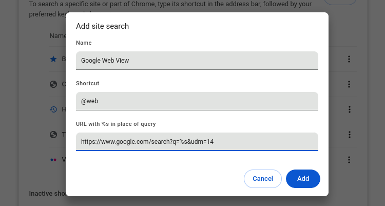
Task: Select the URL with %s query field
Action: 197,141
